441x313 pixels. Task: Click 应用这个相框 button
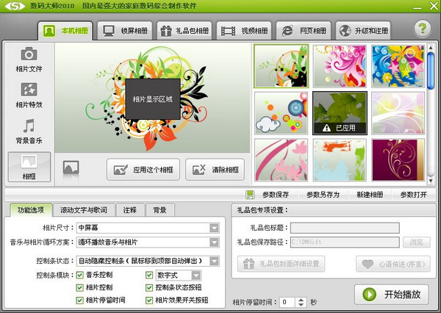(144, 169)
